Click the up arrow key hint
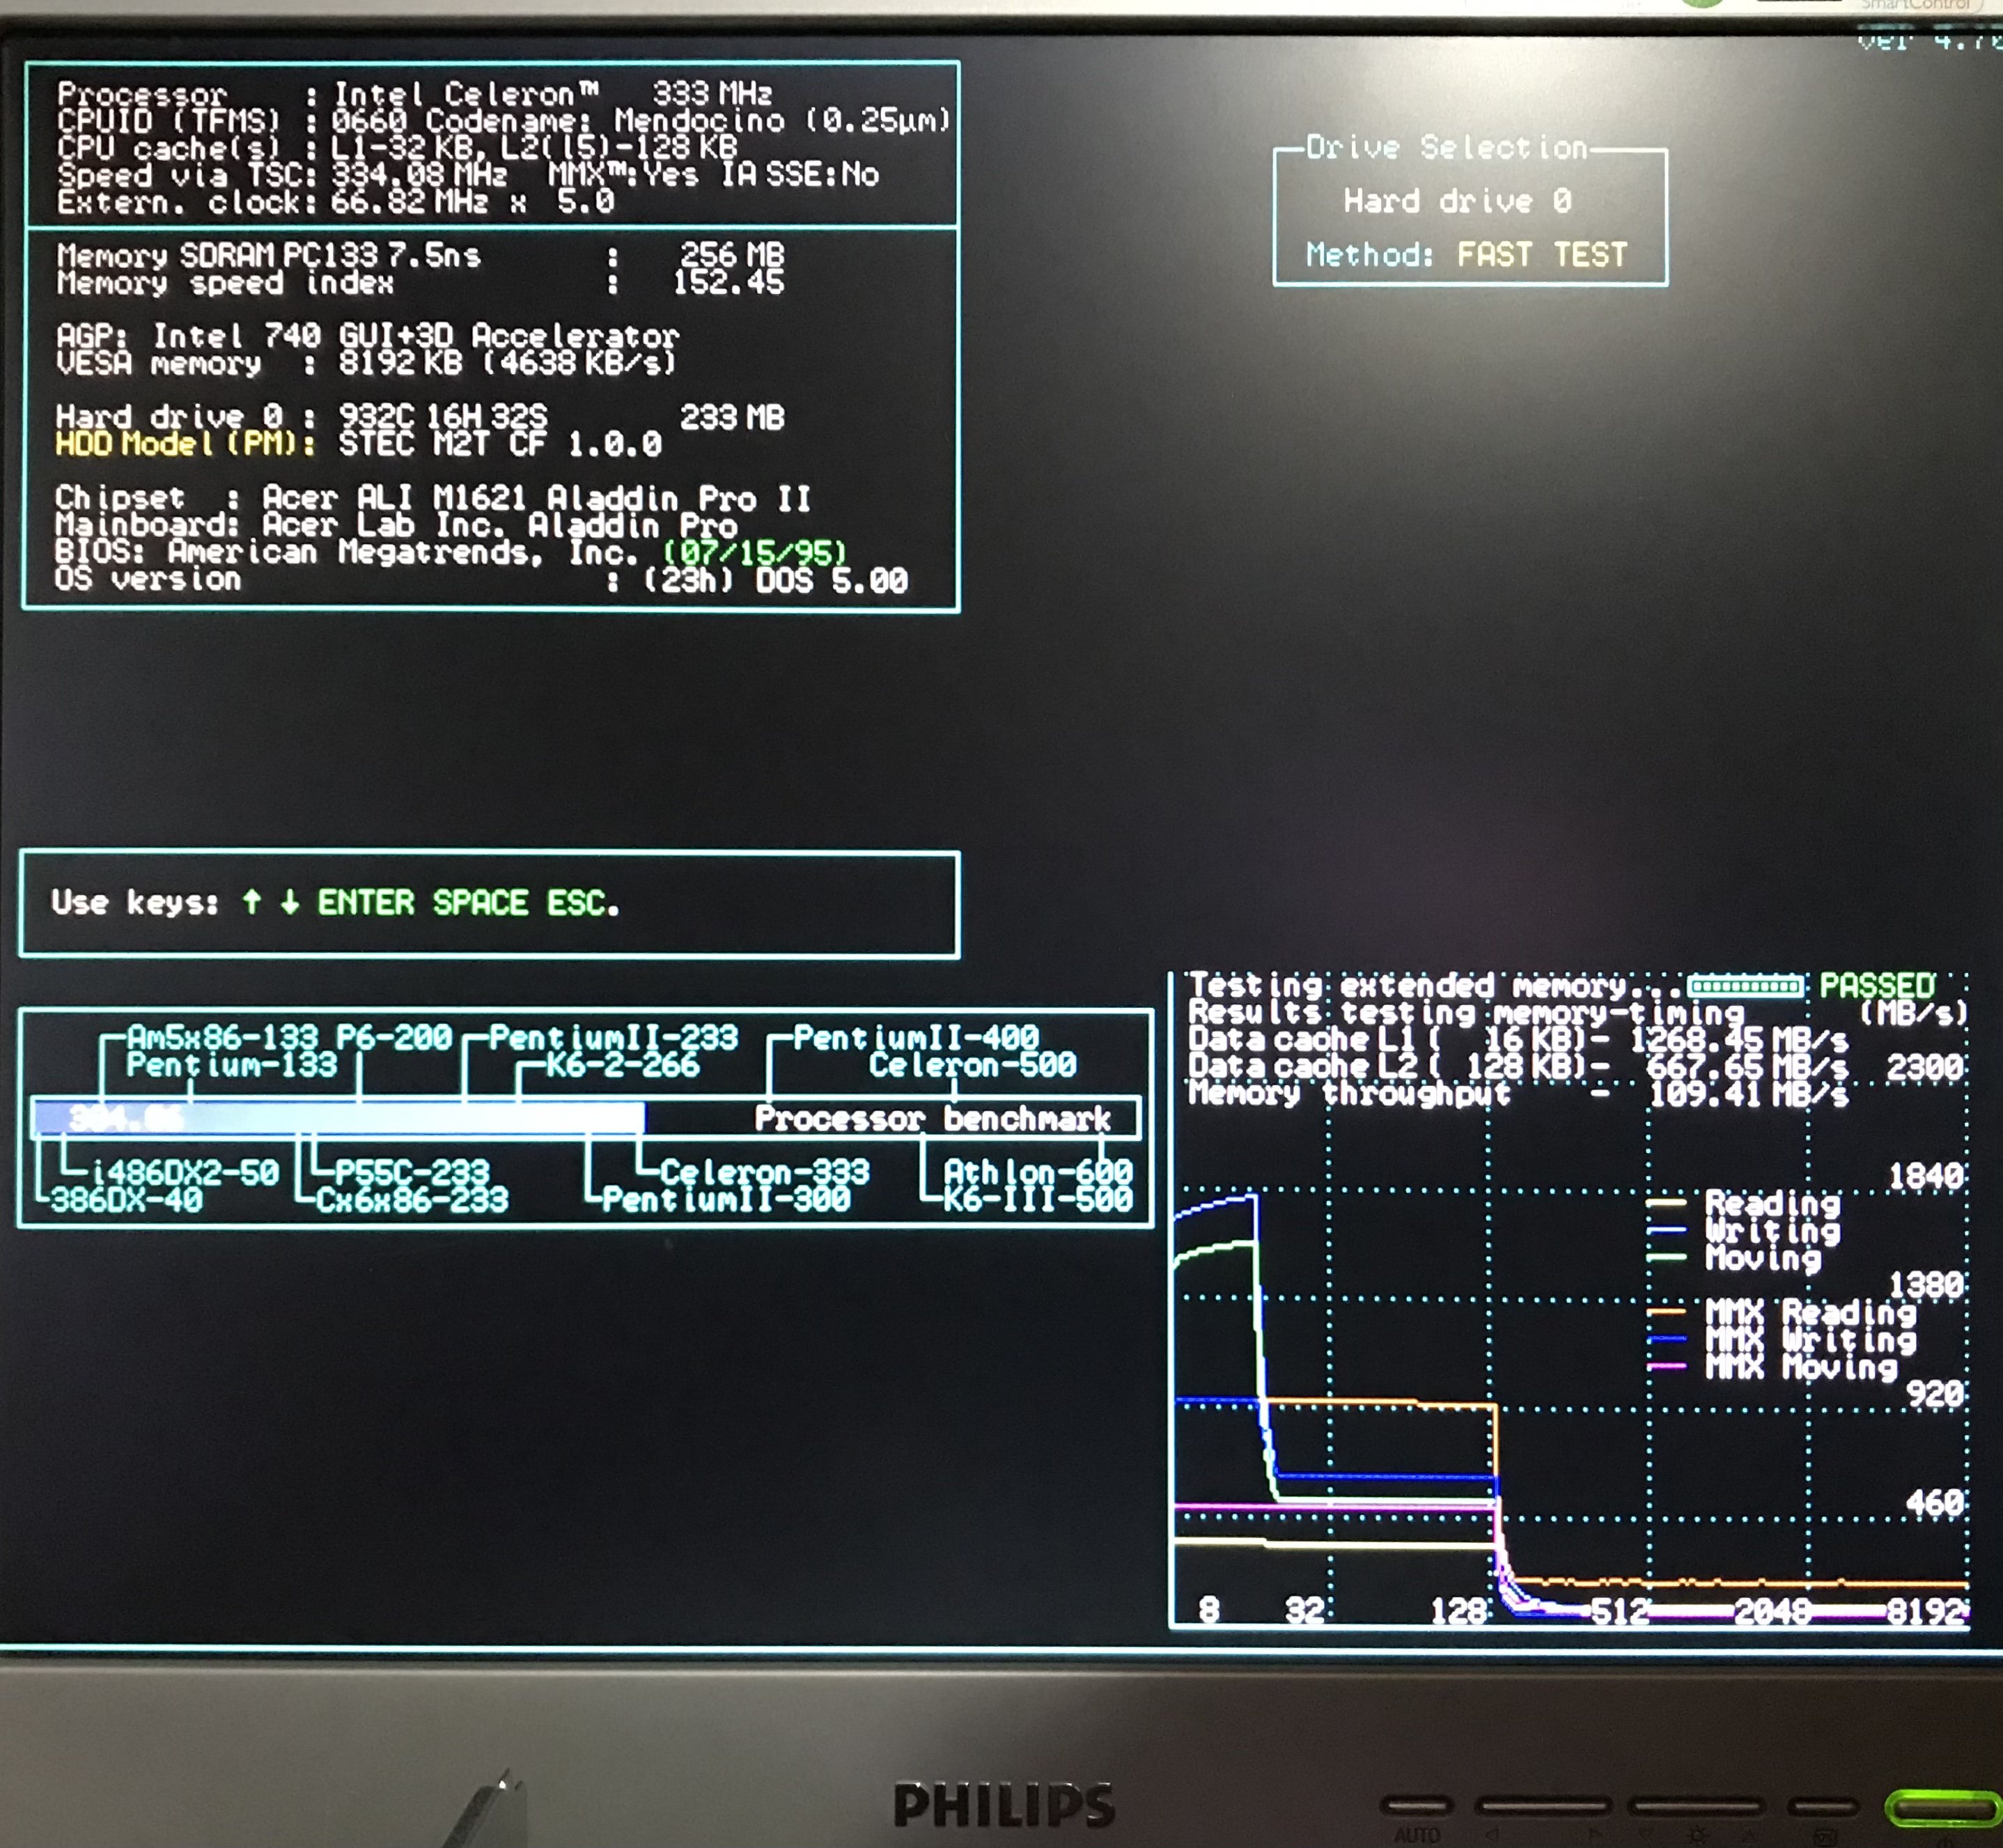This screenshot has height=1848, width=2003. coord(252,902)
